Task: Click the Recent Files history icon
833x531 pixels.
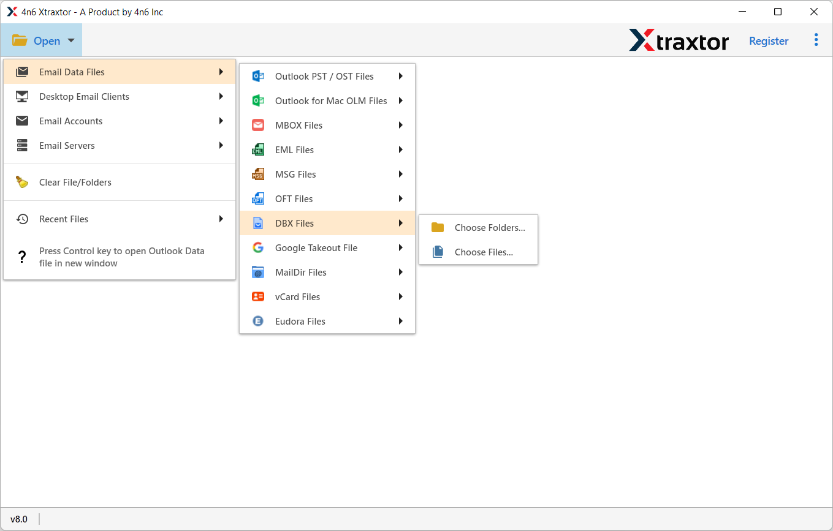Action: (22, 219)
